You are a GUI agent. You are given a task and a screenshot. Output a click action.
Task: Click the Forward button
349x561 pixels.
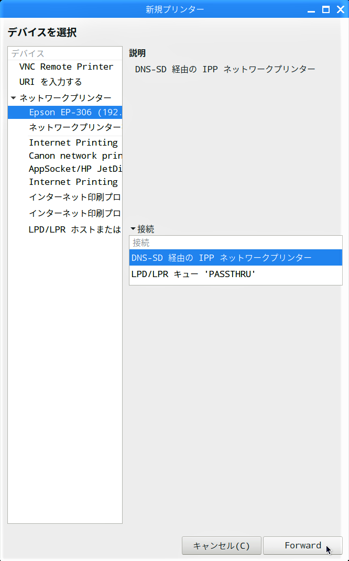pyautogui.click(x=302, y=545)
